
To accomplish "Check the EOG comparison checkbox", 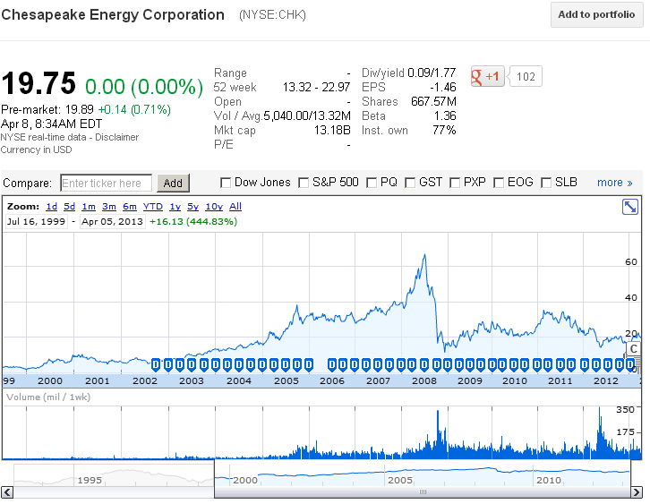I will click(499, 183).
